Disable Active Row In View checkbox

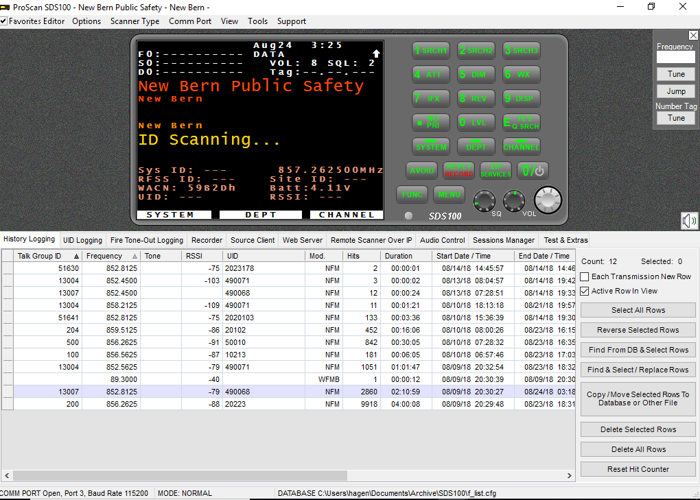point(585,291)
